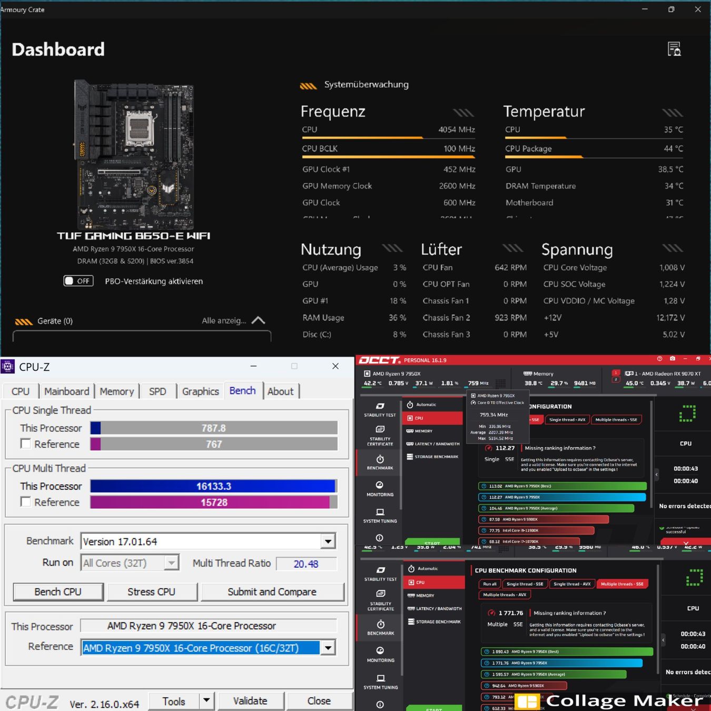The height and width of the screenshot is (711, 711).
Task: Open the Tools dropdown arrow in CPU-Z
Action: 206,700
